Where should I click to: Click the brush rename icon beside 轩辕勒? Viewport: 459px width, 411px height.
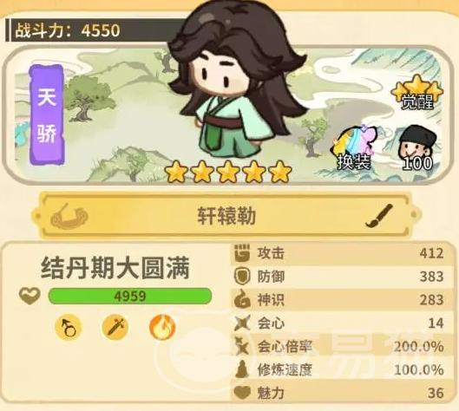click(x=379, y=216)
